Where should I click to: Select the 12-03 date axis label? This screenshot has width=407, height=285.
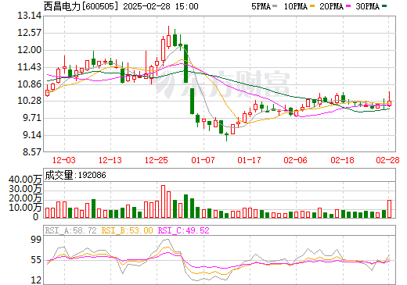coord(64,160)
